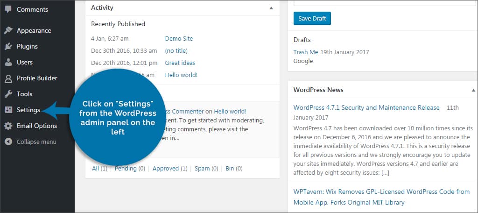Filter comments by All (1)
The image size is (478, 213).
pos(100,169)
